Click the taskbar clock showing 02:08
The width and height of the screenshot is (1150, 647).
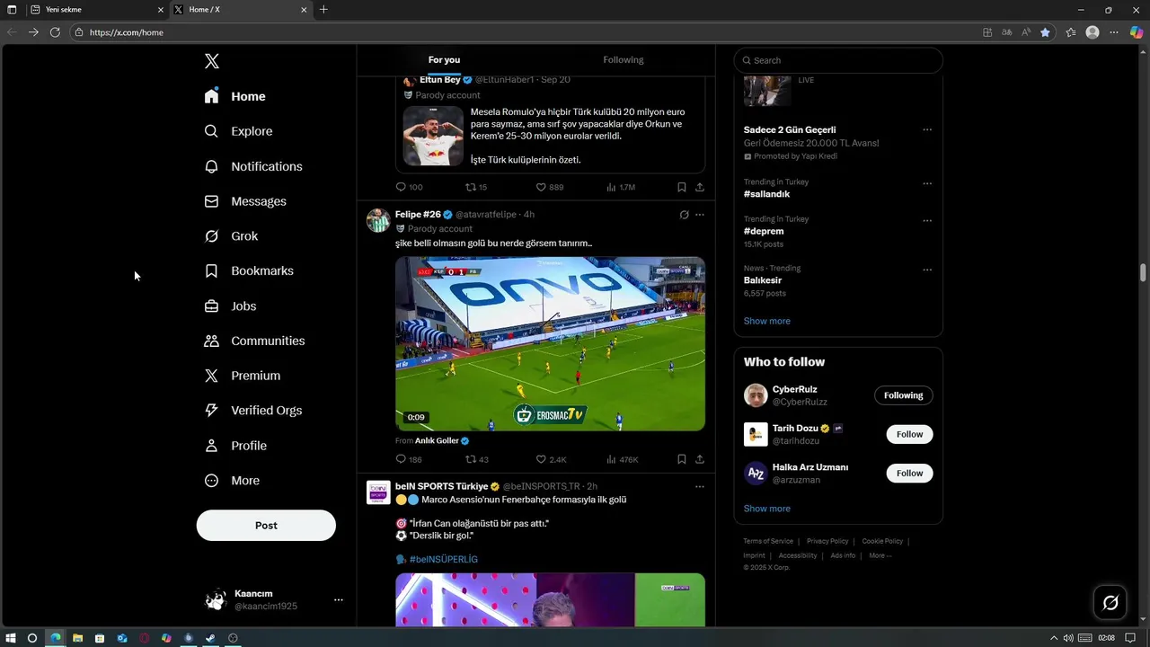coord(1106,638)
